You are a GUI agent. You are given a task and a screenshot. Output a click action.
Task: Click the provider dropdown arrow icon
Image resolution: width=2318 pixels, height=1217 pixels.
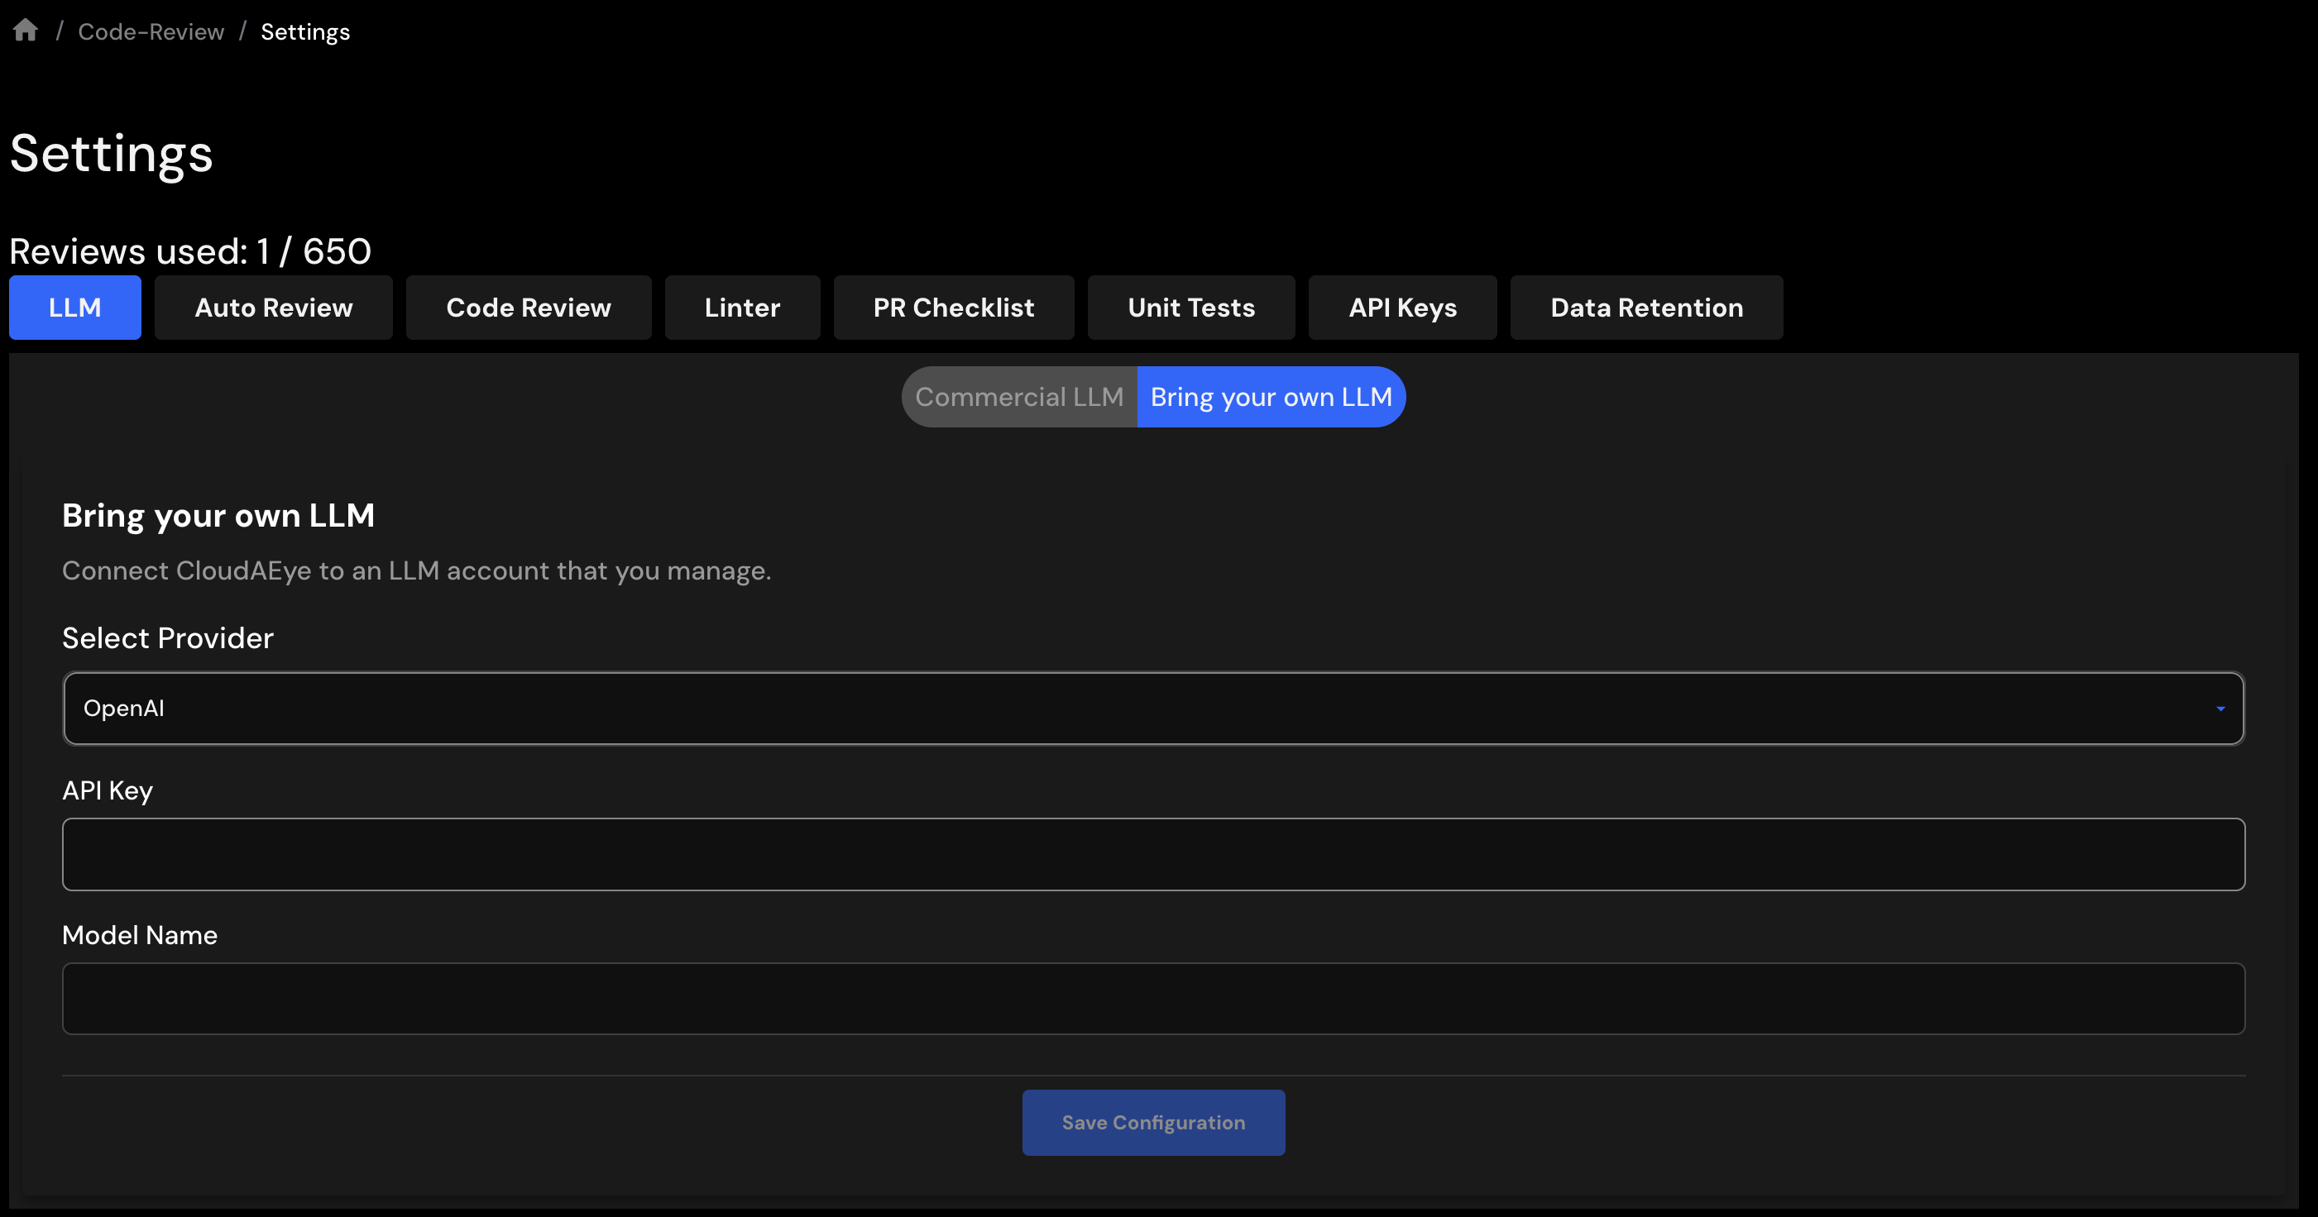(2221, 709)
